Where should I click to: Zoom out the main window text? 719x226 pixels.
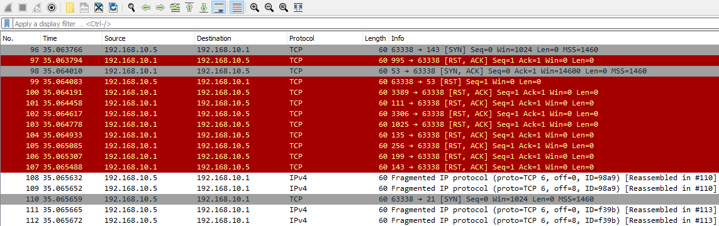(269, 8)
